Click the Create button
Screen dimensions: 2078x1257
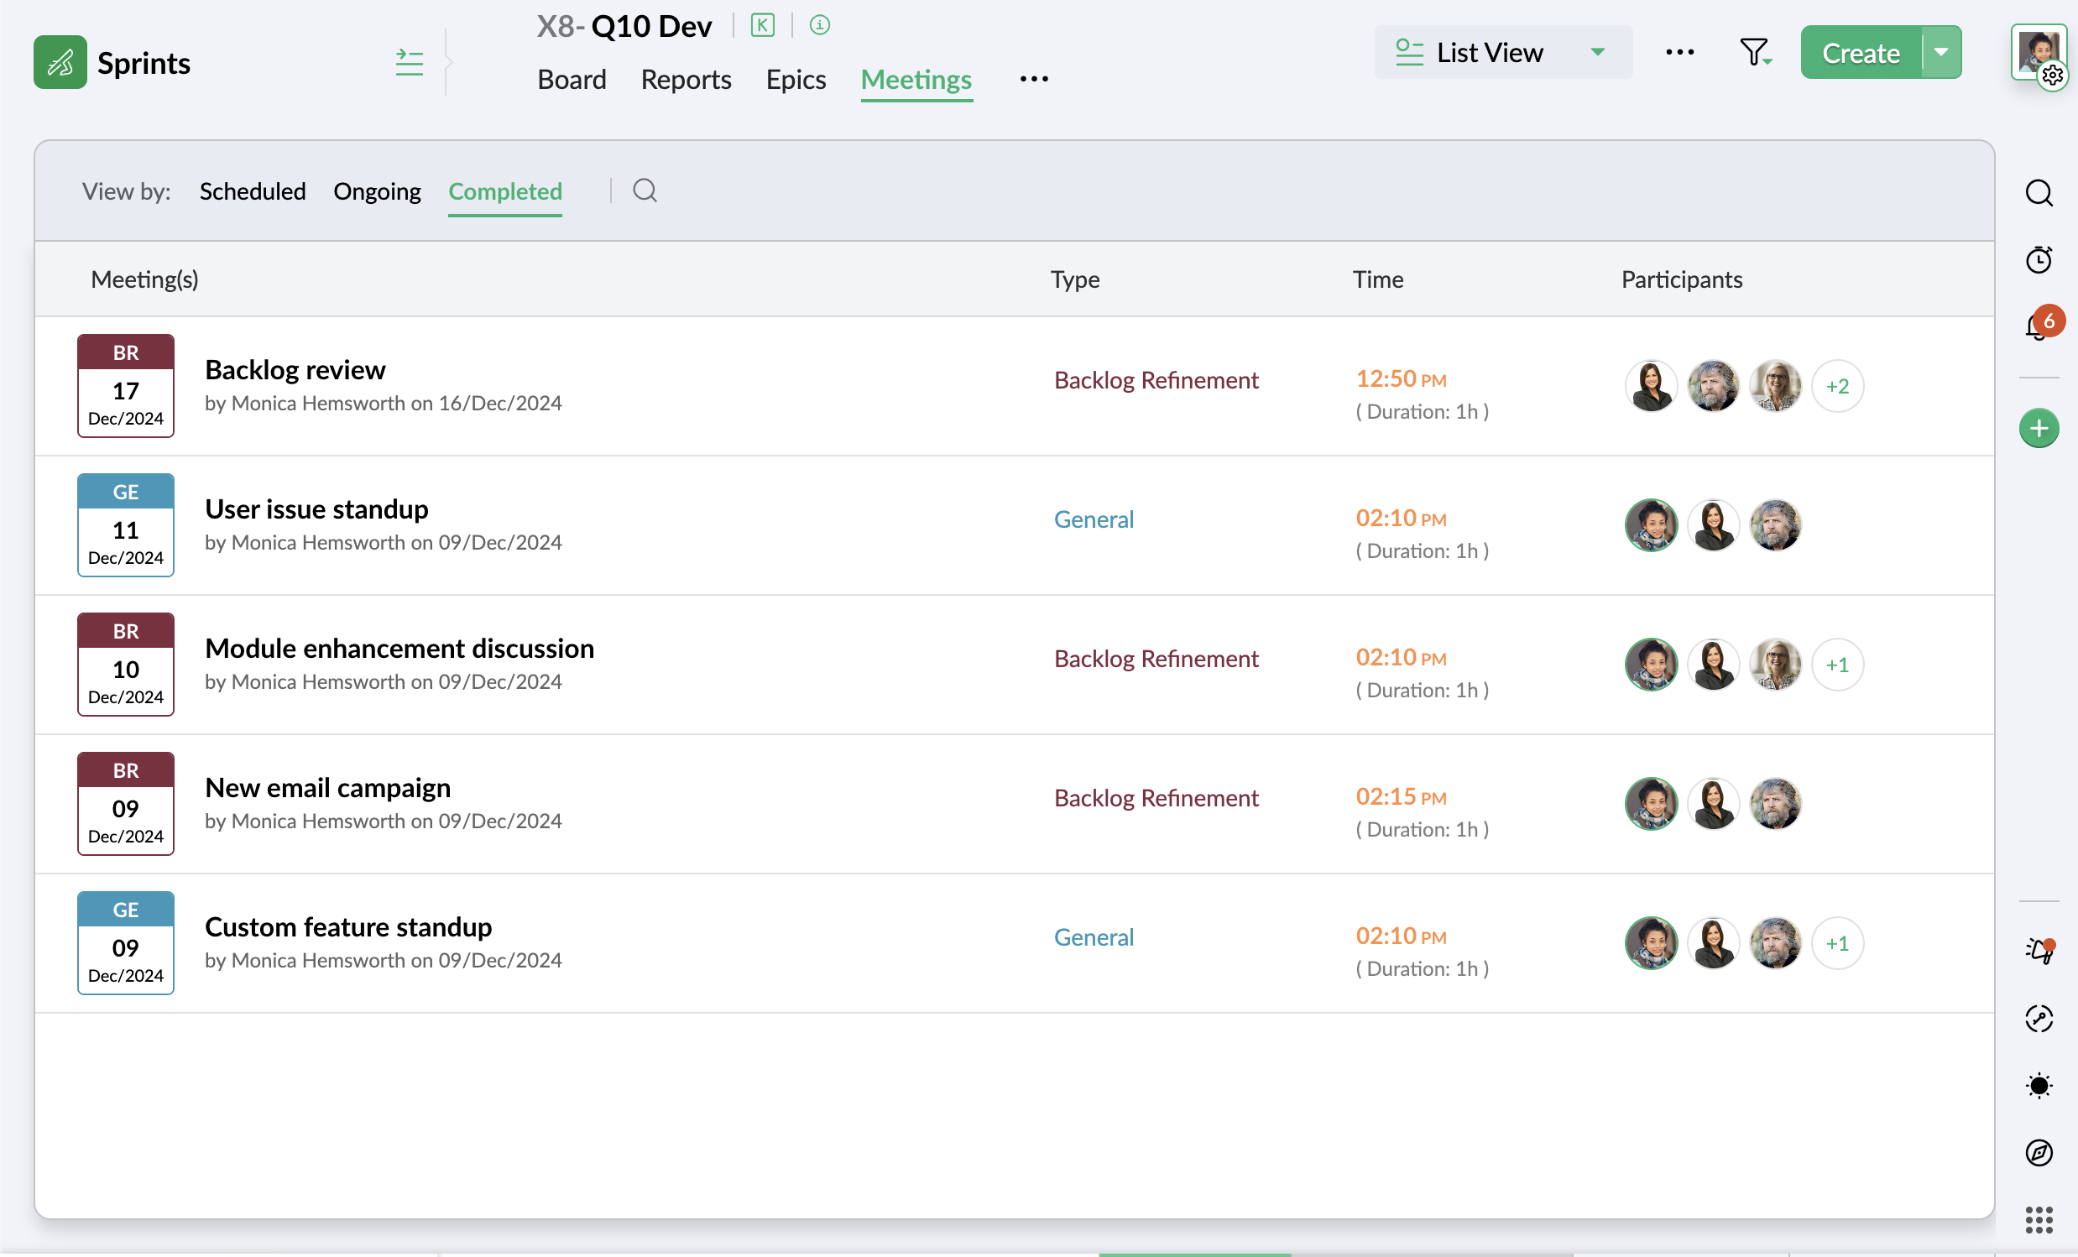click(1861, 52)
